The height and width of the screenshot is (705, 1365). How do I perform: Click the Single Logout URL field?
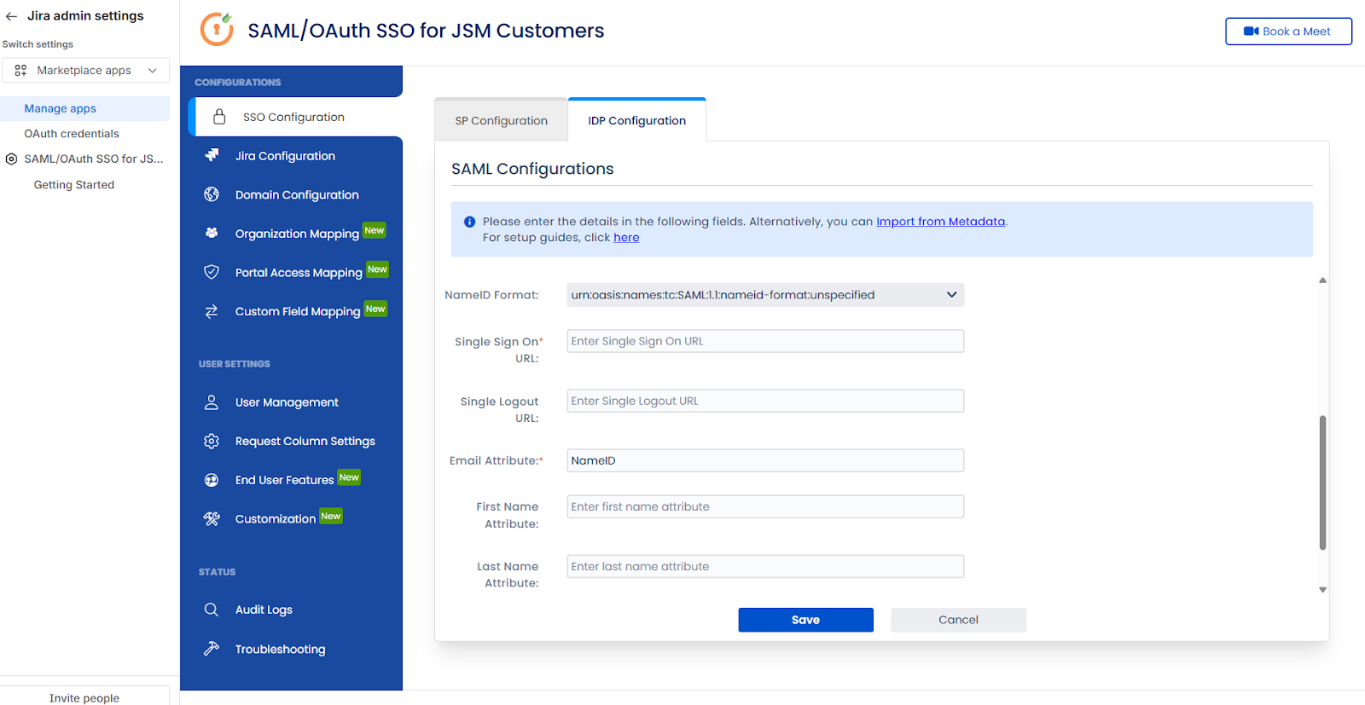click(x=765, y=401)
